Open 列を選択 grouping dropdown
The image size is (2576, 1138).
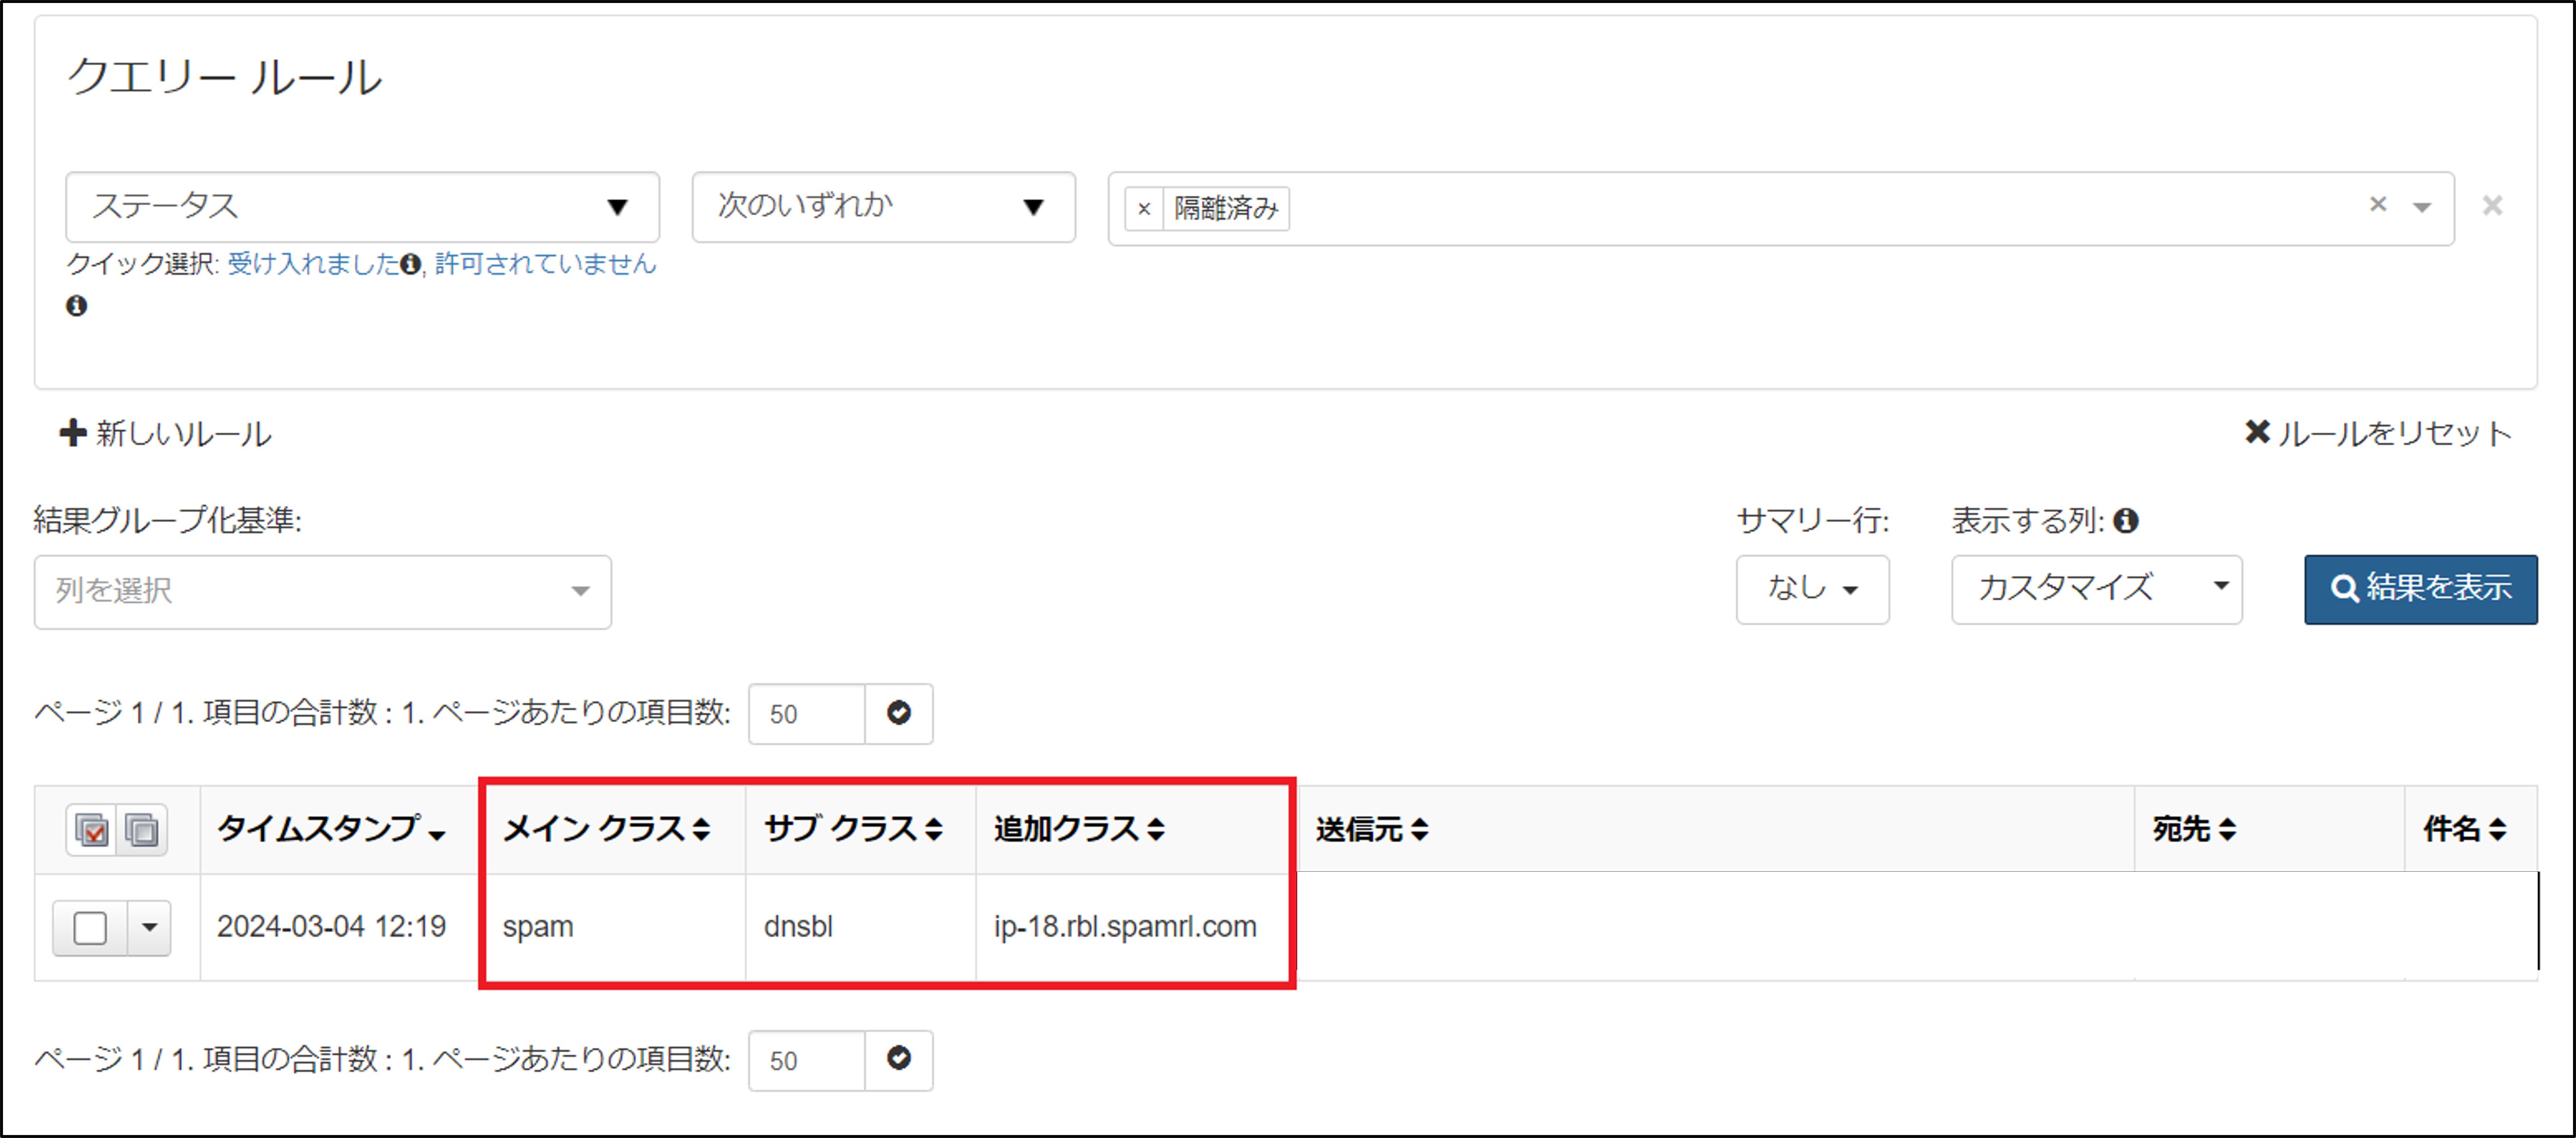(x=323, y=591)
